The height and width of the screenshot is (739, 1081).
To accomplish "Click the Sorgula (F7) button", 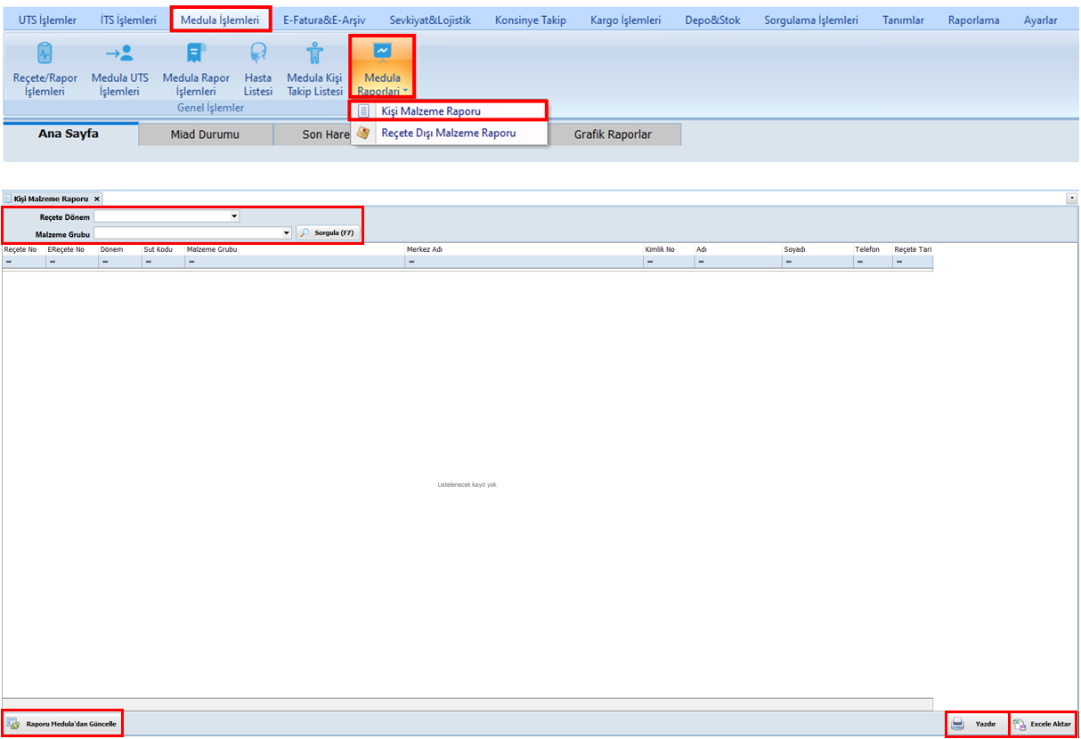I will (x=329, y=232).
